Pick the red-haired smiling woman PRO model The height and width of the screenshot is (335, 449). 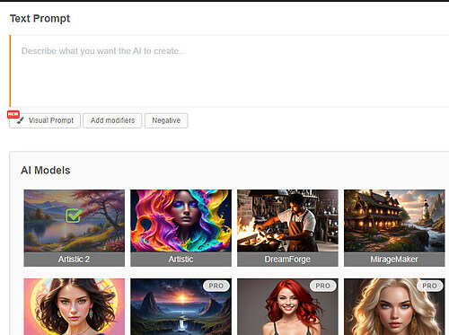coord(287,306)
